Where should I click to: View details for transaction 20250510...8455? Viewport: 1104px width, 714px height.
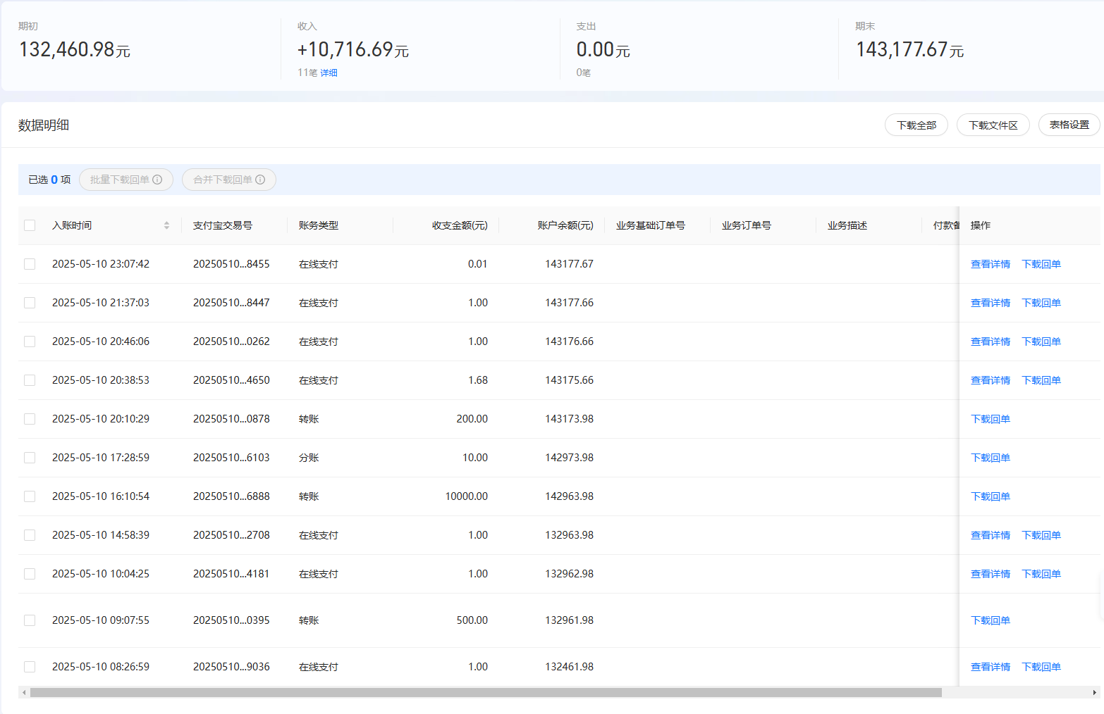[990, 264]
